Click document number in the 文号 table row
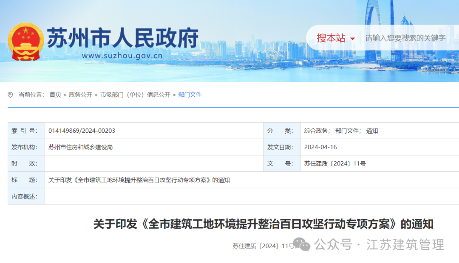The width and height of the screenshot is (459, 263). coord(335,163)
